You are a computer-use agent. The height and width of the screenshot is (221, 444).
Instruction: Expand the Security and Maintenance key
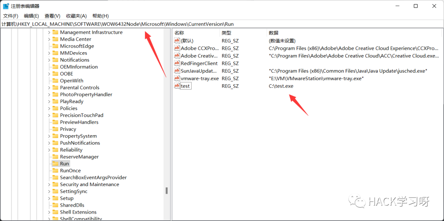[x=49, y=184]
